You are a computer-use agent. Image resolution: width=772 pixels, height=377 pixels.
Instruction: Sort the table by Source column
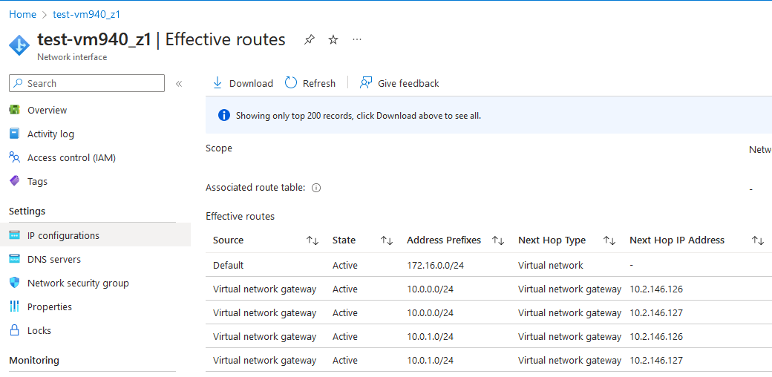pyautogui.click(x=313, y=240)
